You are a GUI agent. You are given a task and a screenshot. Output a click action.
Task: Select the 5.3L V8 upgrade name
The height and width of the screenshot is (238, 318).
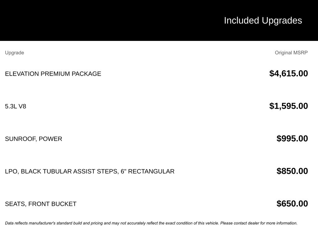pos(16,106)
